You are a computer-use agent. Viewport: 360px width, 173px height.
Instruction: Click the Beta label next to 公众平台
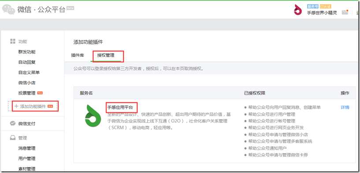(70, 8)
